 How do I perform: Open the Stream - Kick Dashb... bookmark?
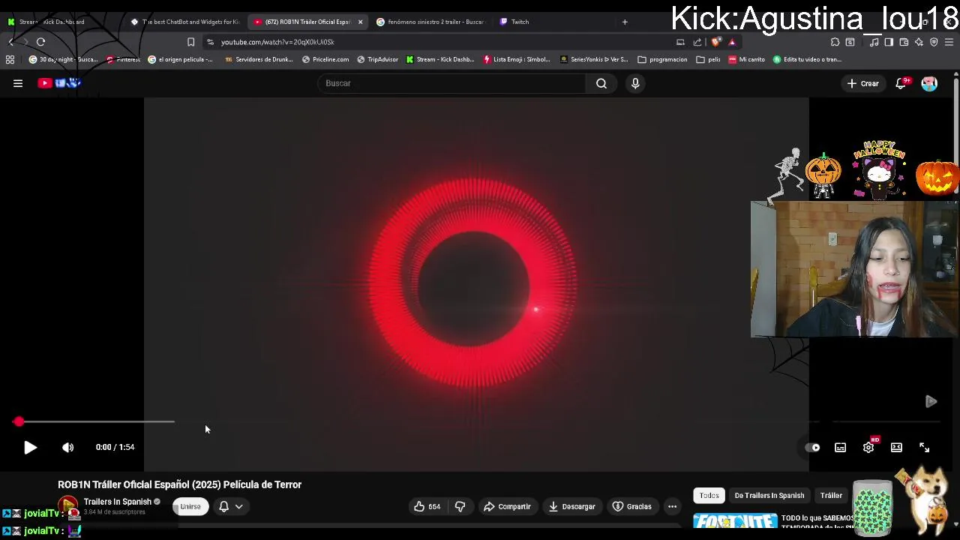(441, 59)
